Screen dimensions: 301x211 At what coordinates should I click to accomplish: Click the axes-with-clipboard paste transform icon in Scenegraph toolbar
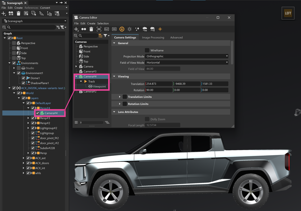(x=57, y=14)
